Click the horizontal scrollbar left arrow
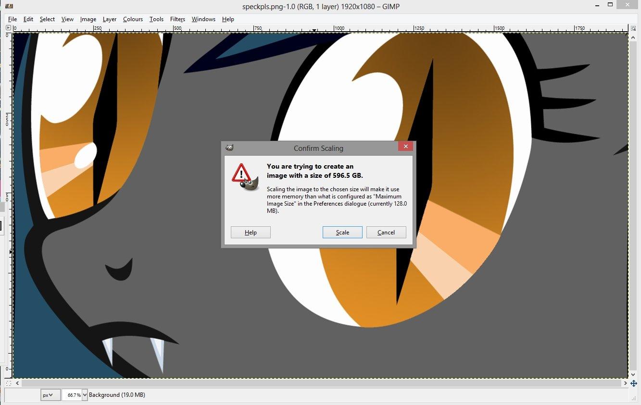The image size is (641, 405). [x=18, y=383]
